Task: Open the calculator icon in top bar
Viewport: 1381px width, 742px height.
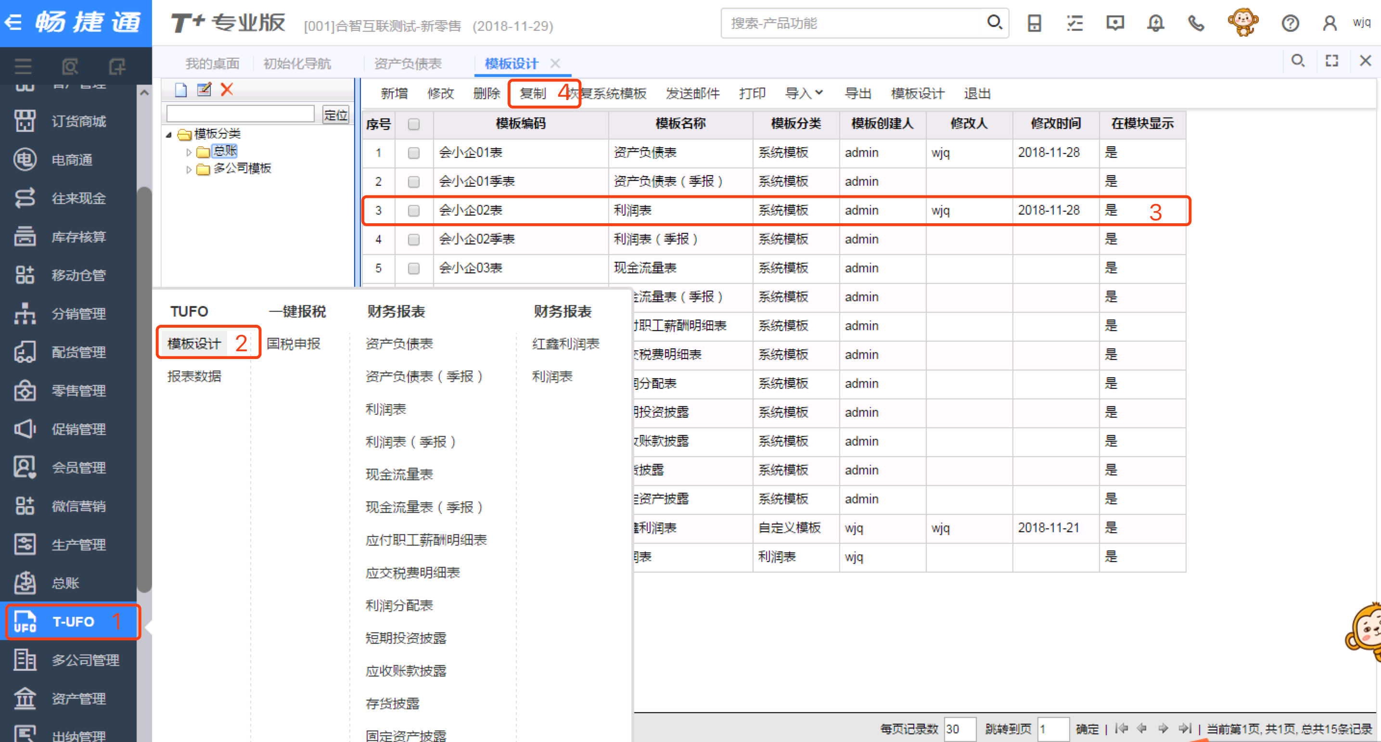Action: pyautogui.click(x=1034, y=23)
